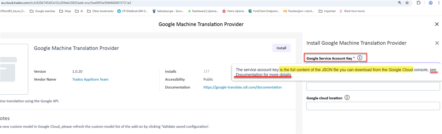The image size is (442, 134).
Task: Click the address bar URL
Action: click(x=66, y=3)
